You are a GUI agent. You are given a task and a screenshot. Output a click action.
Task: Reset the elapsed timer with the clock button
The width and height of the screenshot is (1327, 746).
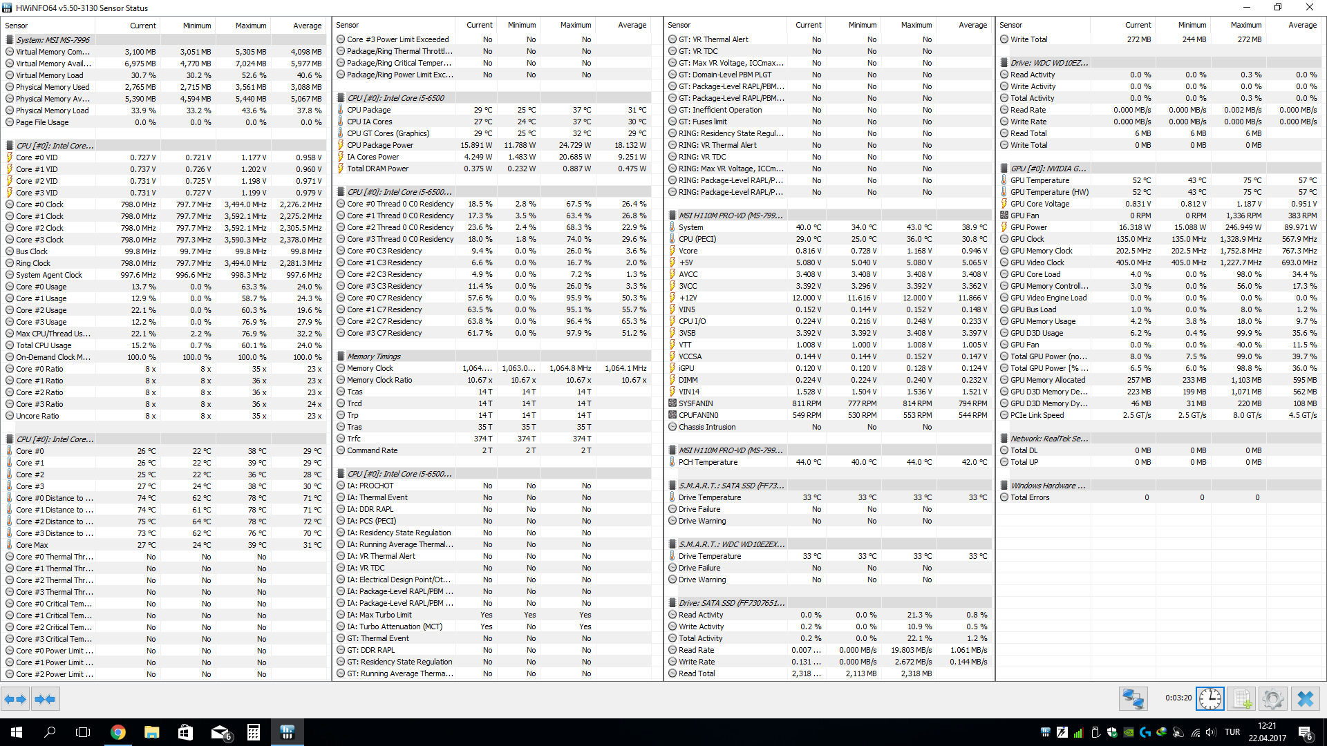[x=1210, y=699]
